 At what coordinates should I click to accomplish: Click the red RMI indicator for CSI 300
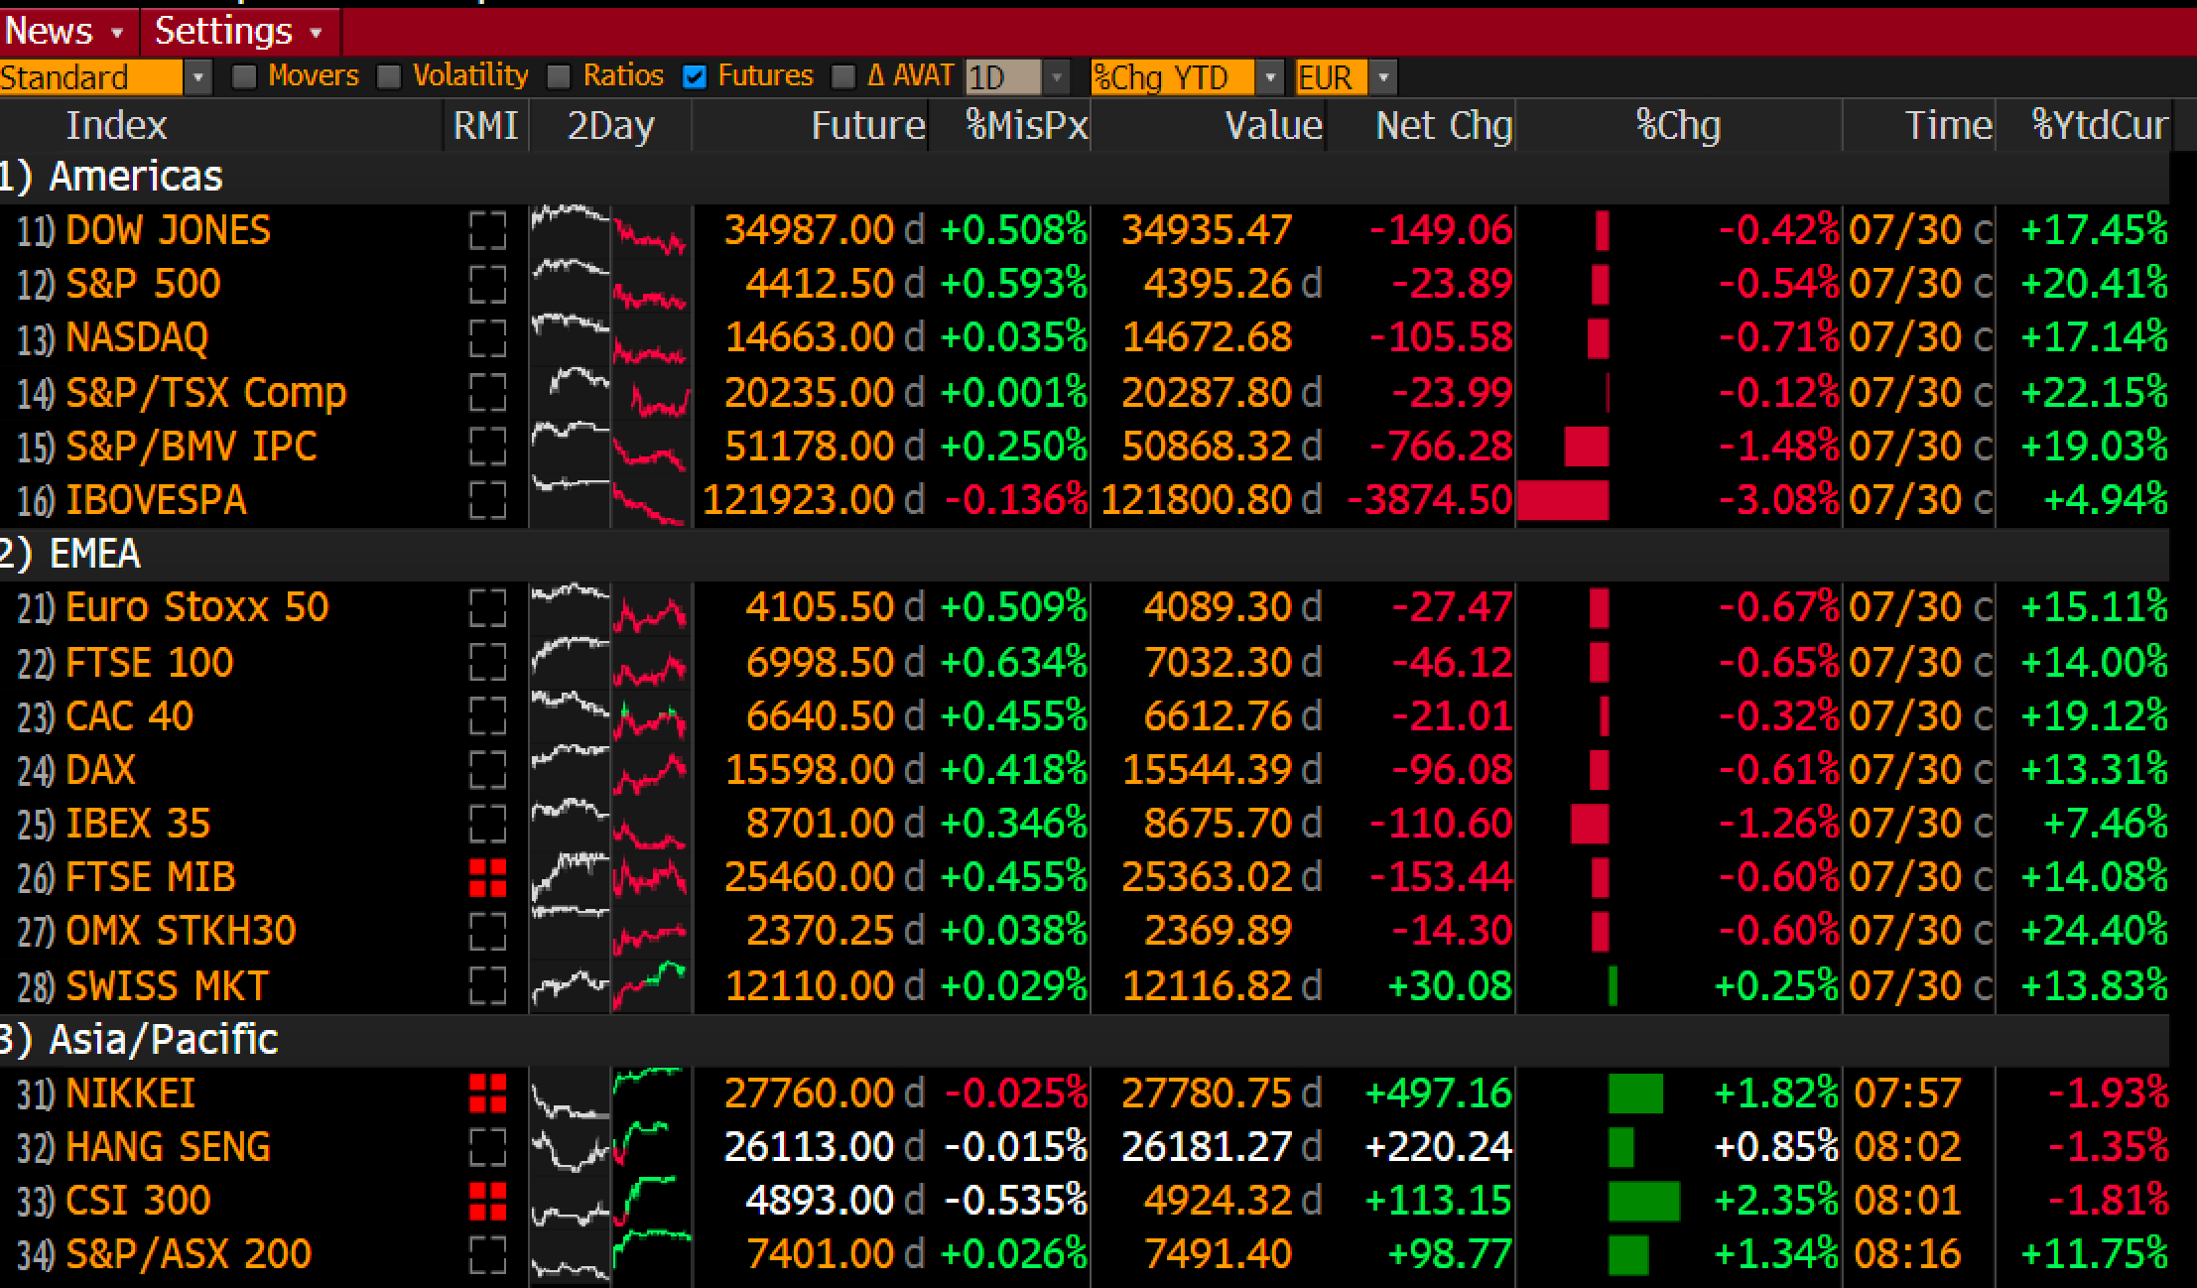tap(487, 1201)
